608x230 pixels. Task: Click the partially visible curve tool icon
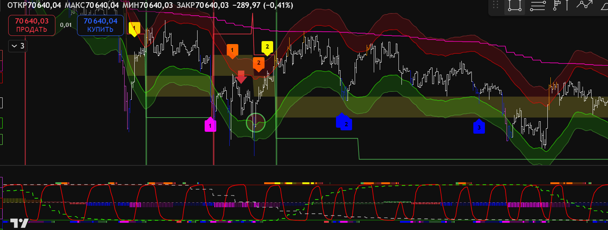pos(604,6)
